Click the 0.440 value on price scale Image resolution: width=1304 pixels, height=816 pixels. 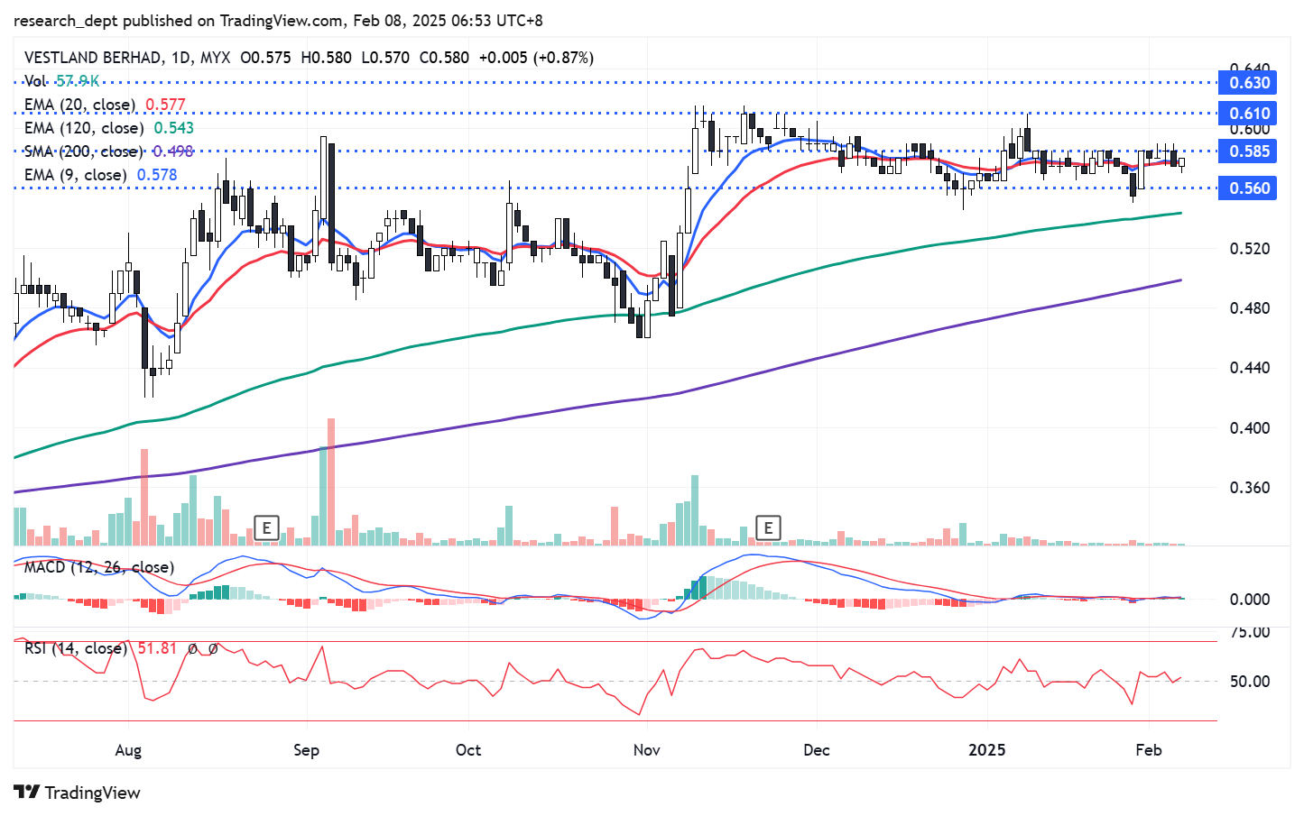(x=1249, y=368)
